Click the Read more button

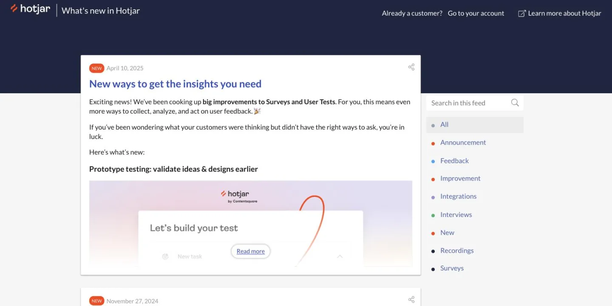click(250, 251)
